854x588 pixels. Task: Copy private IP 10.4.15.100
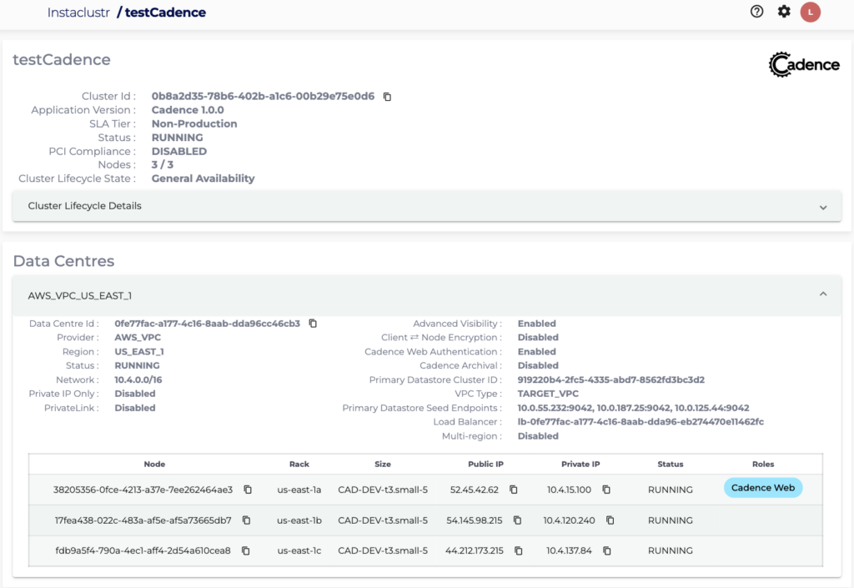coord(607,490)
